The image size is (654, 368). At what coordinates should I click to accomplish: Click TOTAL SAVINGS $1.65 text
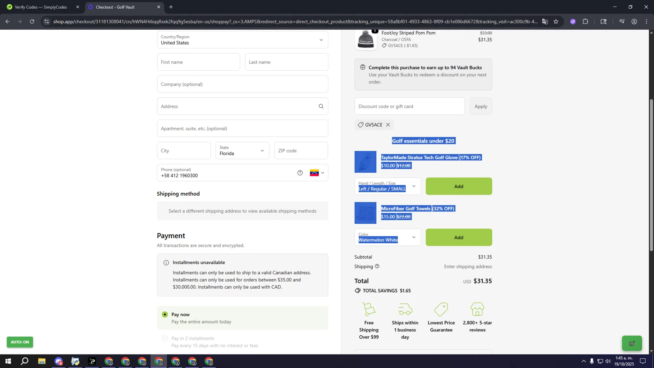(387, 291)
